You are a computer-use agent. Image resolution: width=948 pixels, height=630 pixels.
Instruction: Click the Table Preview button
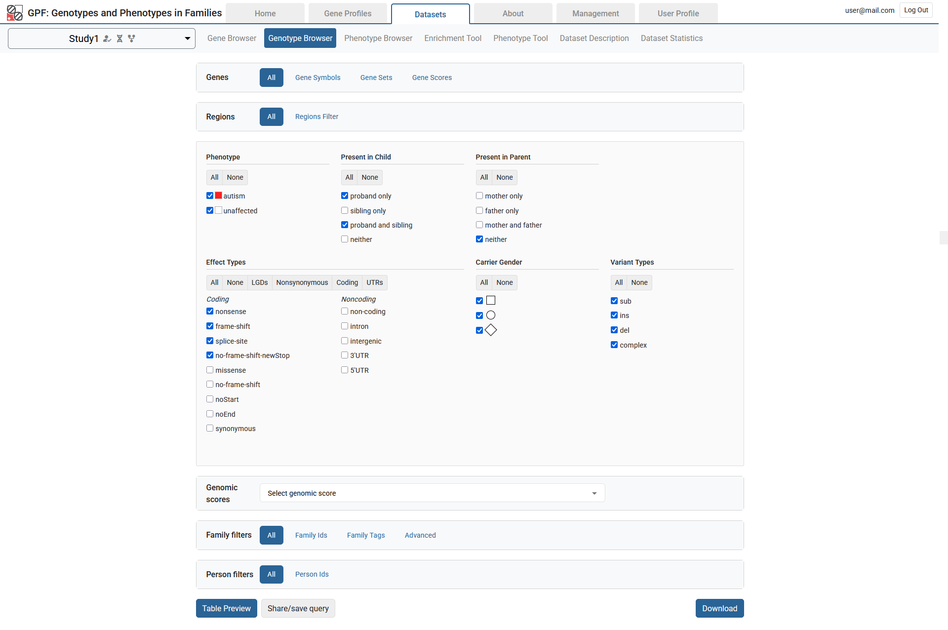[x=226, y=608]
